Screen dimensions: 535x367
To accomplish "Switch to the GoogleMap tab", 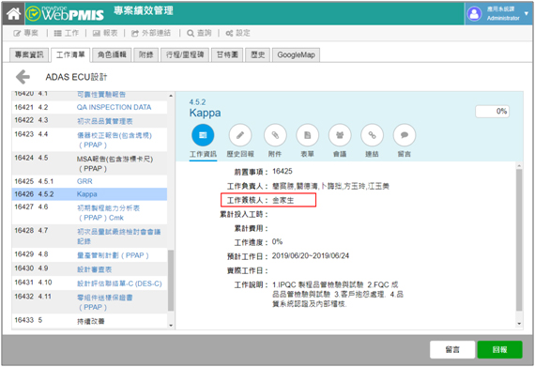I will point(296,54).
